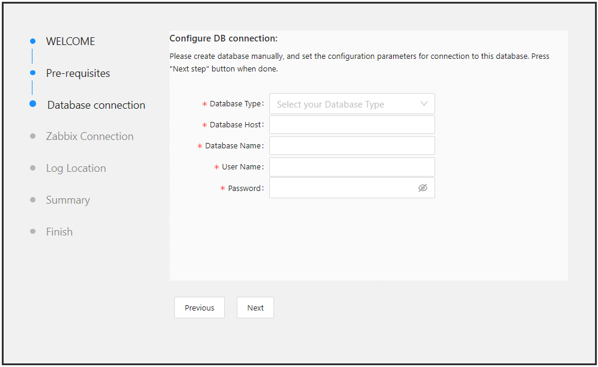Select the Finish step
598x367 pixels.
pos(59,232)
